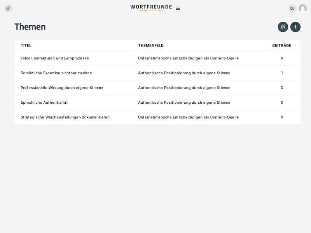The height and width of the screenshot is (233, 311).
Task: Open 'Persönliche Expertise sichtbar machen' topic
Action: point(56,73)
